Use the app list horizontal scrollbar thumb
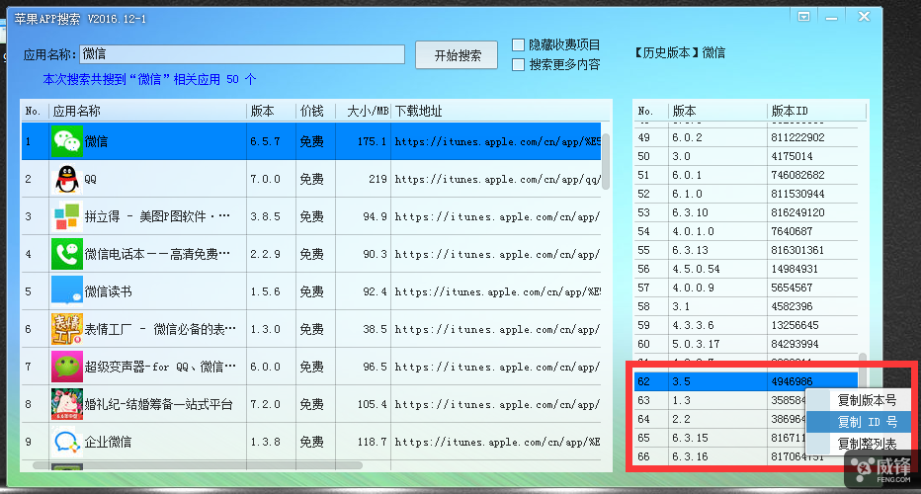This screenshot has width=921, height=494. [x=198, y=465]
